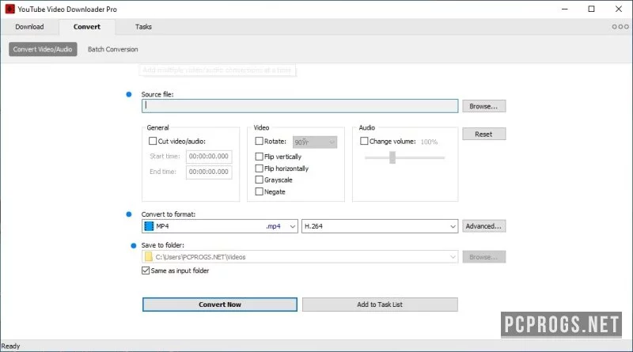Click Browse button for source file
This screenshot has height=352, width=633.
(x=483, y=106)
